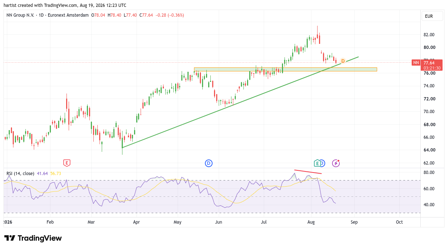Screen dimensions: 448x249
Task: Click the RSI moving average value 56.73
Action: [56, 174]
